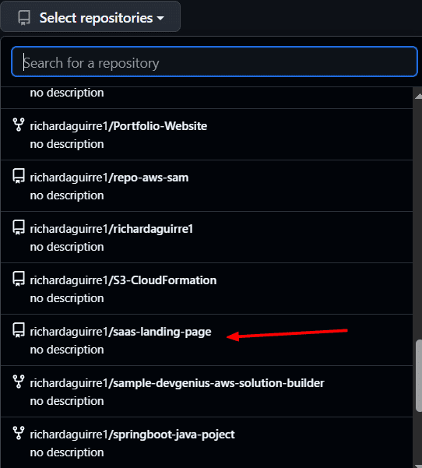This screenshot has width=422, height=468.
Task: Click the scrollbar thumb of repository list
Action: pyautogui.click(x=419, y=375)
